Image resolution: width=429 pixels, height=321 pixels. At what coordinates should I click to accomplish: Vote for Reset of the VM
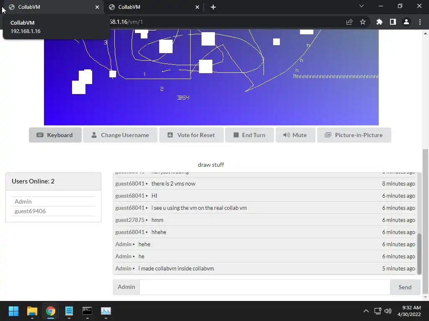click(x=191, y=135)
